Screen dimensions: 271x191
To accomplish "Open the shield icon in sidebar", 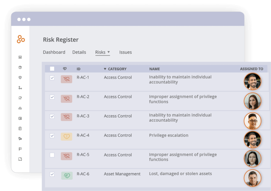I will pyautogui.click(x=20, y=78).
